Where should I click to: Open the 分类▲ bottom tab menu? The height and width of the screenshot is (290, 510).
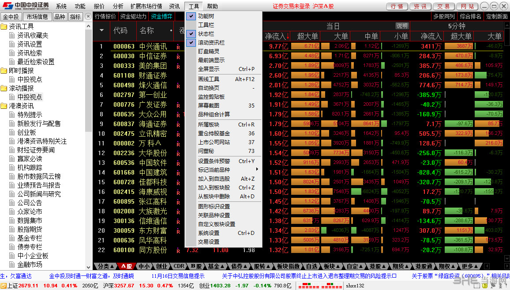point(105,266)
